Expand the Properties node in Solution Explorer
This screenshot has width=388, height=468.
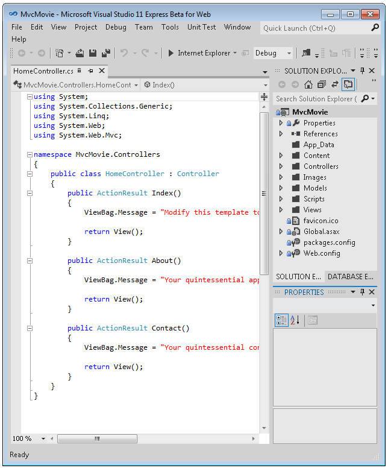tap(281, 123)
